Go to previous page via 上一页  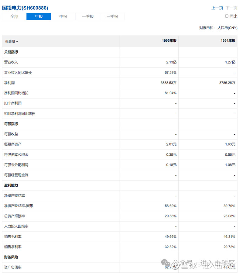tap(217, 8)
